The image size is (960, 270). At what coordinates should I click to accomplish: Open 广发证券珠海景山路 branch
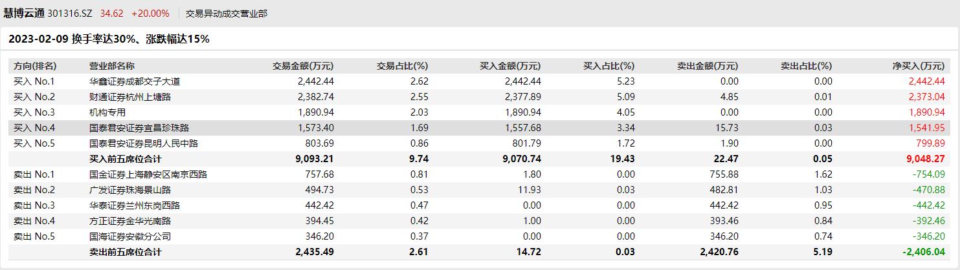point(130,190)
